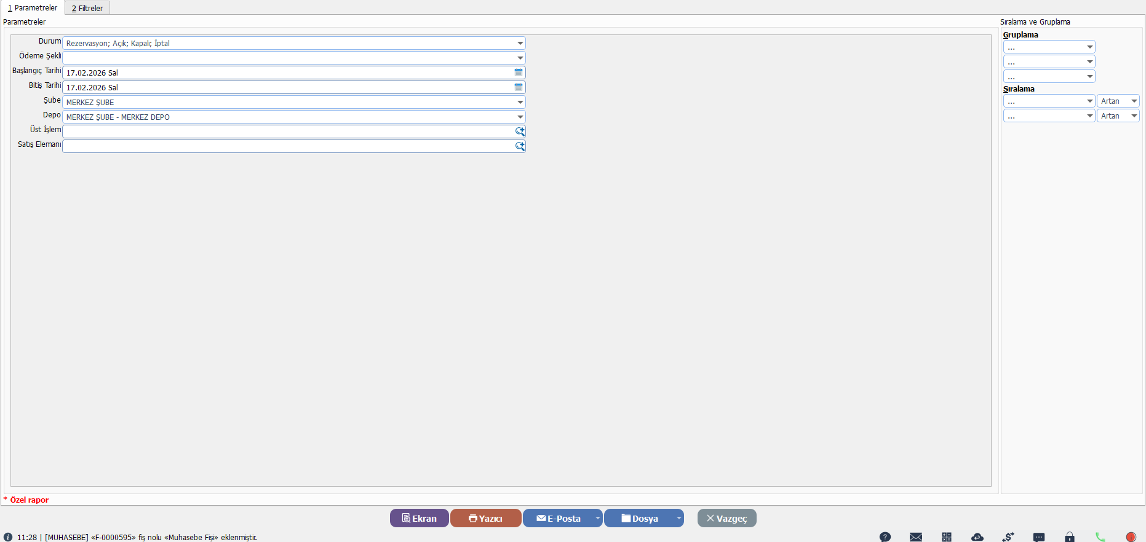This screenshot has width=1146, height=542.
Task: Select the Parametreler tab
Action: point(33,8)
